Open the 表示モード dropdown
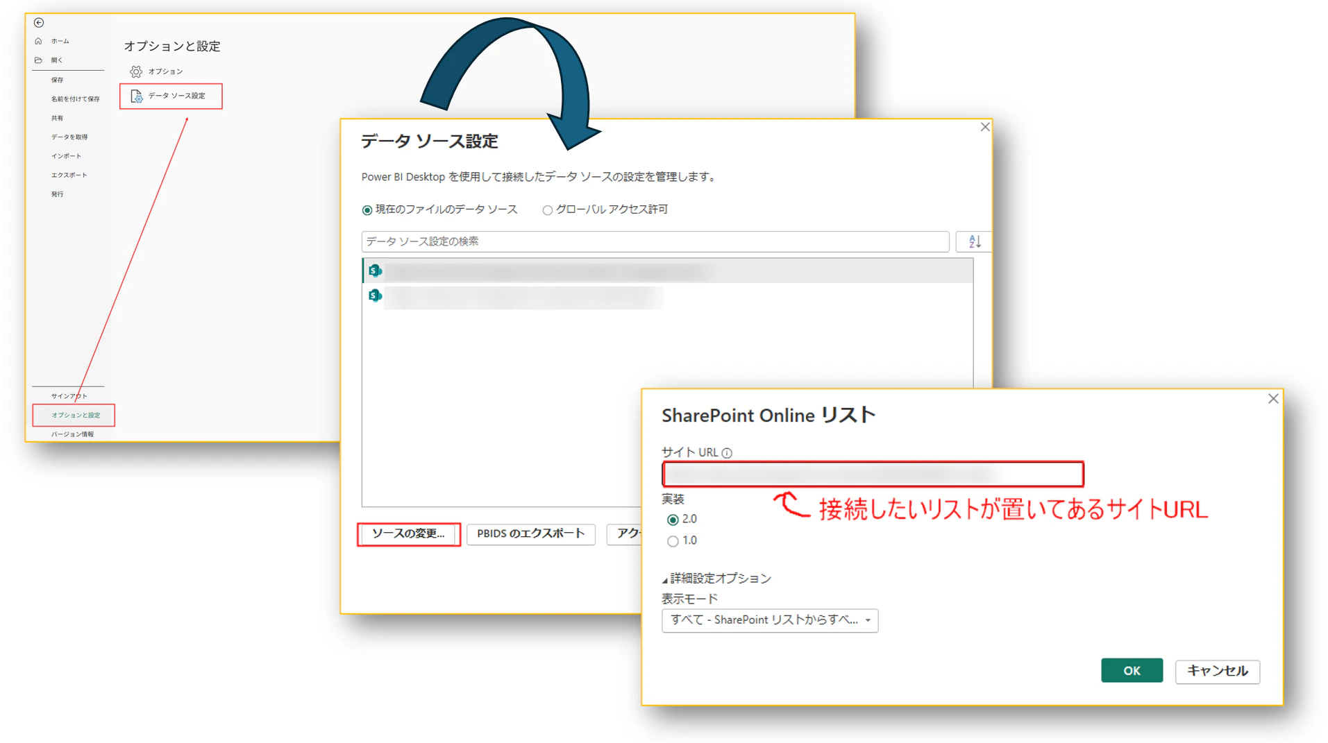Screen dimensions: 1328x743 click(x=770, y=620)
